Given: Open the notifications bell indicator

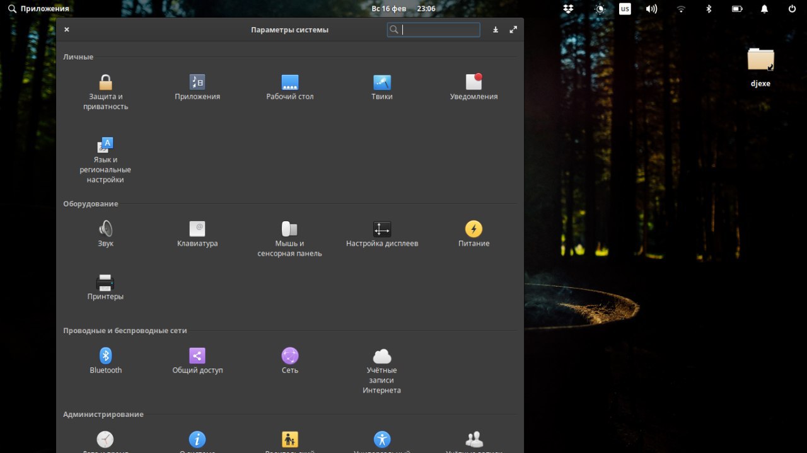Looking at the screenshot, I should (764, 9).
